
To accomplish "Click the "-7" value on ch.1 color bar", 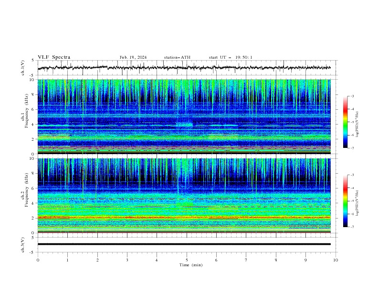I will (x=352, y=148).
